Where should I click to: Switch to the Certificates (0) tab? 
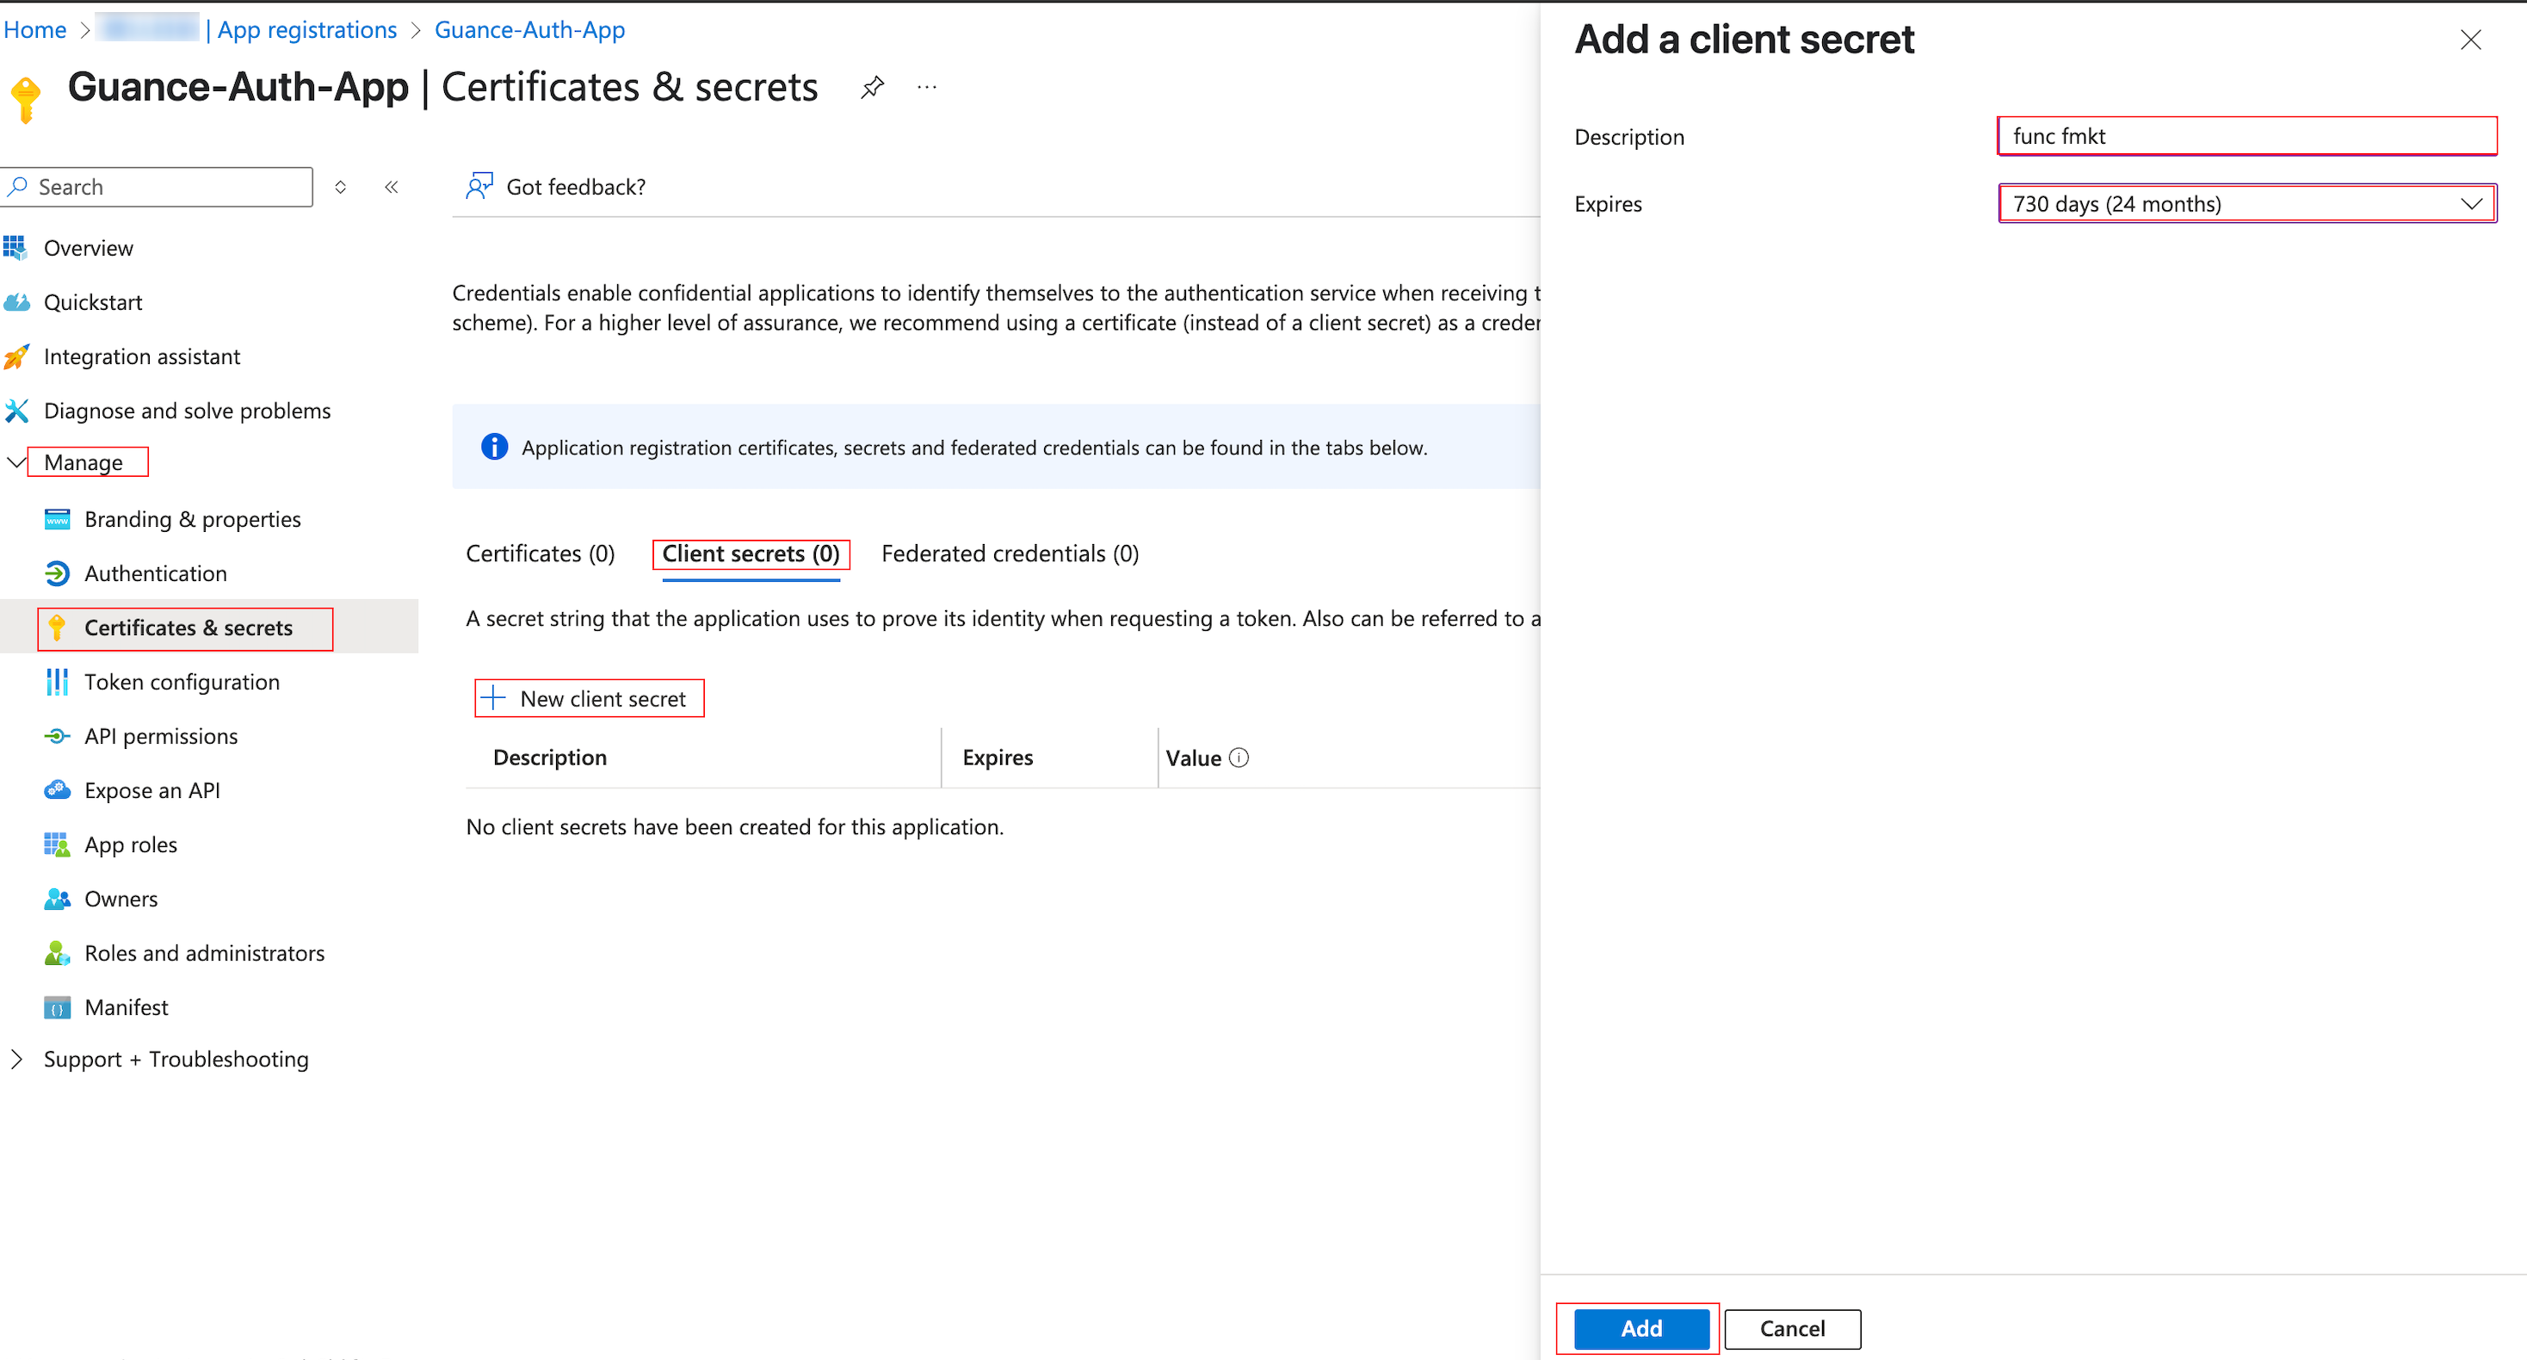pos(541,553)
